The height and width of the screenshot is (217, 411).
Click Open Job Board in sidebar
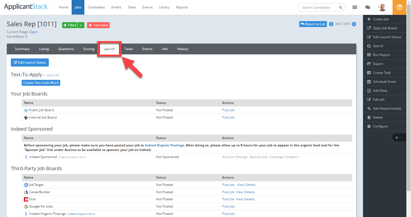(x=385, y=28)
